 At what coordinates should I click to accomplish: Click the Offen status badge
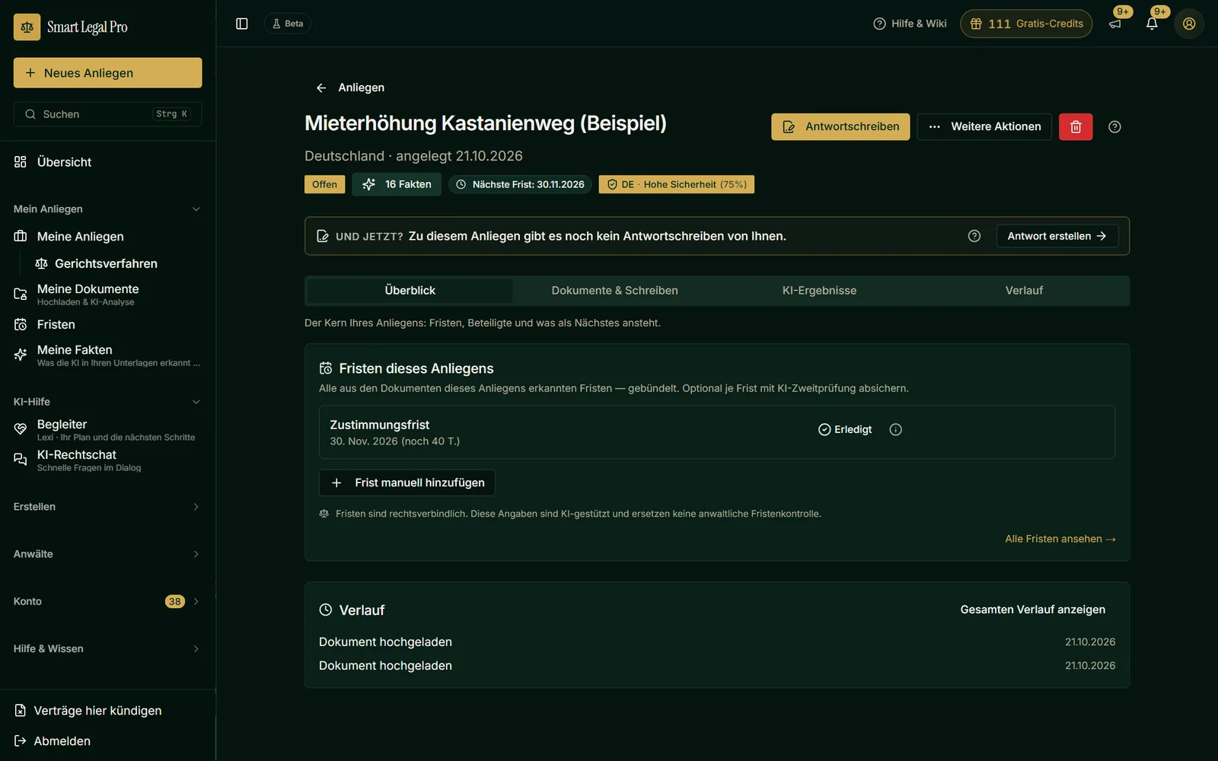(324, 185)
